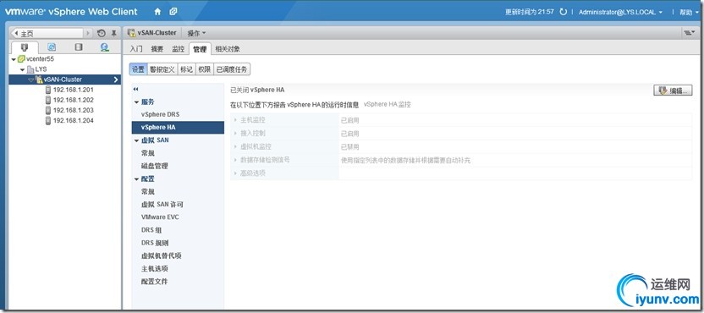
Task: Collapse the 配置 section
Action: click(136, 179)
